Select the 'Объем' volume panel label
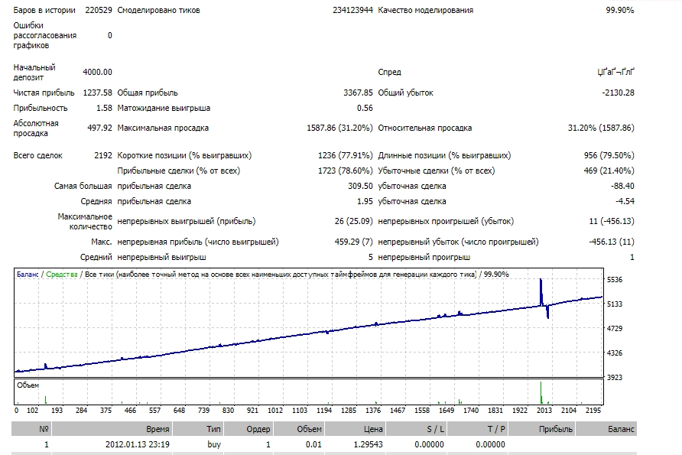This screenshot has height=455, width=682. [28, 385]
